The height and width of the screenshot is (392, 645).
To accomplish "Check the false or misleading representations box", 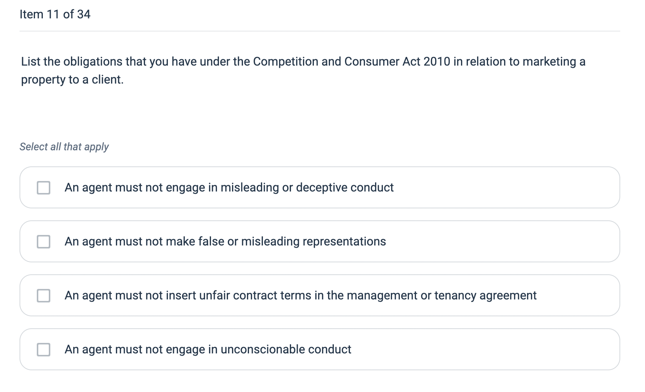I will [44, 242].
